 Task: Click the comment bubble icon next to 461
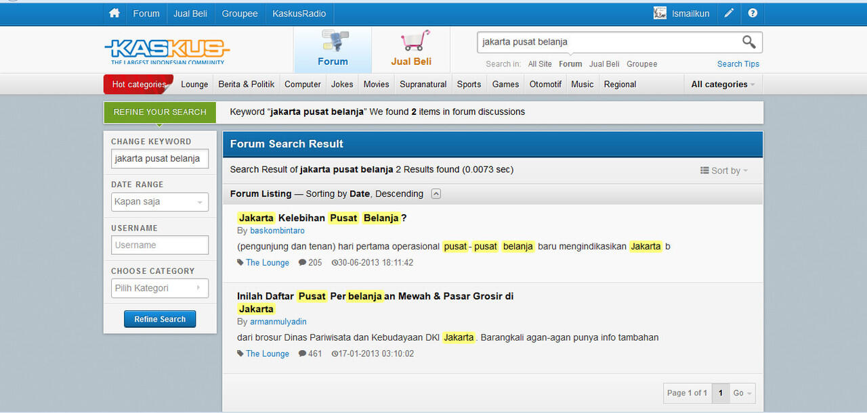click(303, 354)
